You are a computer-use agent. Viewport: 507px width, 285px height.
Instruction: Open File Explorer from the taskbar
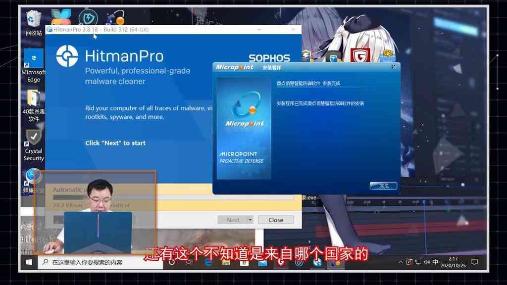pyautogui.click(x=226, y=263)
